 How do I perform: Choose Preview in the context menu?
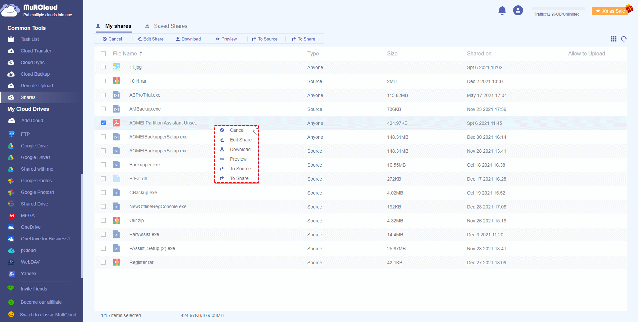coord(237,159)
